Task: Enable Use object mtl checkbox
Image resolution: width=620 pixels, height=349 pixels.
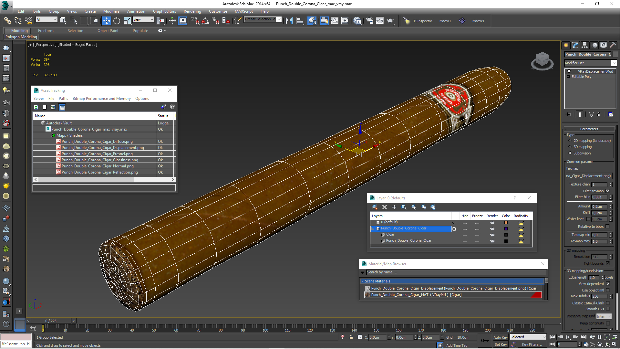Action: point(608,290)
